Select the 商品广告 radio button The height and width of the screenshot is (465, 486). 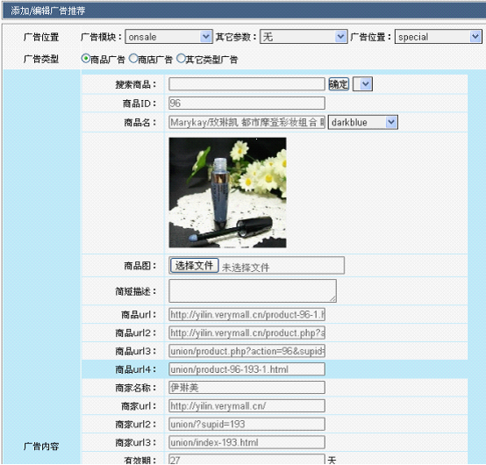85,58
